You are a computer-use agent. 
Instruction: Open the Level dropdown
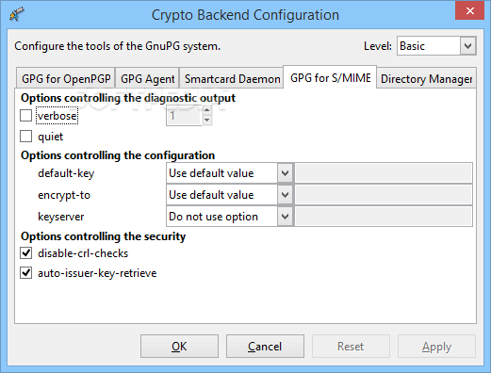point(468,46)
